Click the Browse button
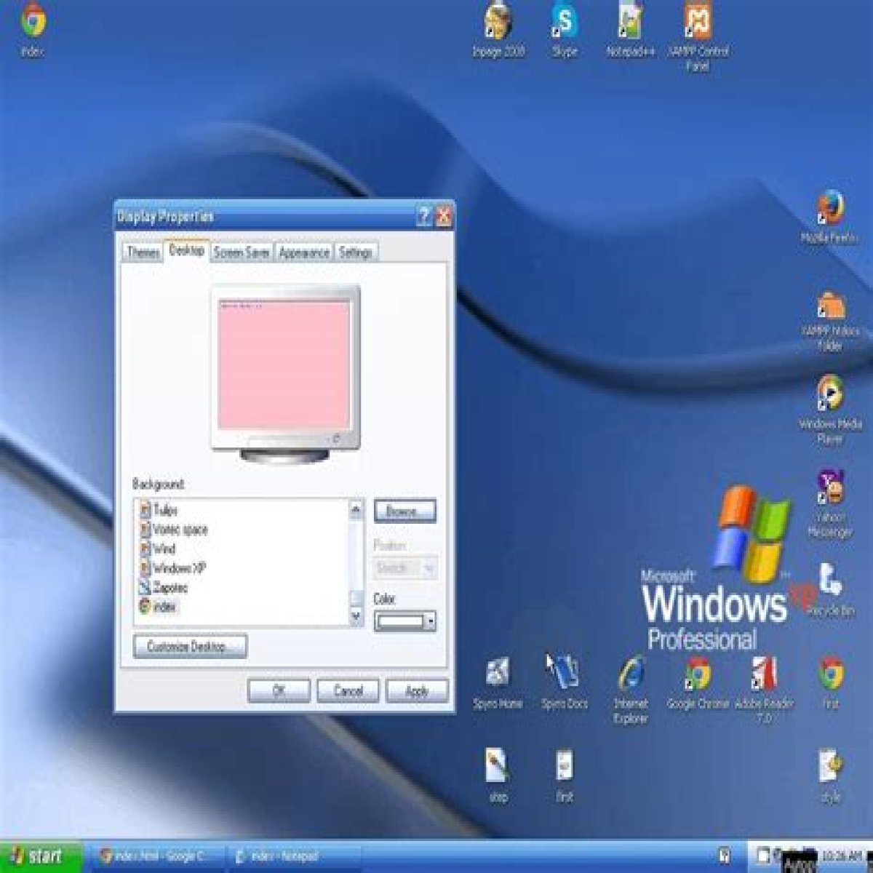The width and height of the screenshot is (873, 873). (x=405, y=511)
